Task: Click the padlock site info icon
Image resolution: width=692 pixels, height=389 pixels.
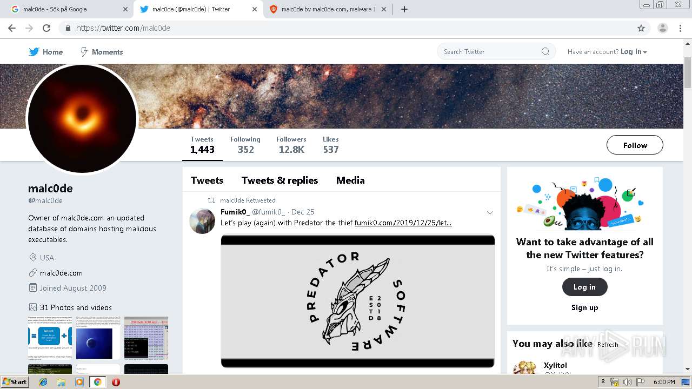Action: tap(68, 28)
